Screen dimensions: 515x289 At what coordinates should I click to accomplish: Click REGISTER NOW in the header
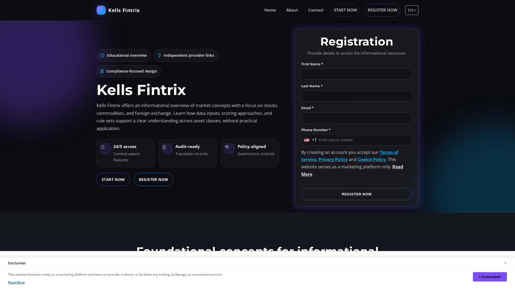[x=382, y=10]
